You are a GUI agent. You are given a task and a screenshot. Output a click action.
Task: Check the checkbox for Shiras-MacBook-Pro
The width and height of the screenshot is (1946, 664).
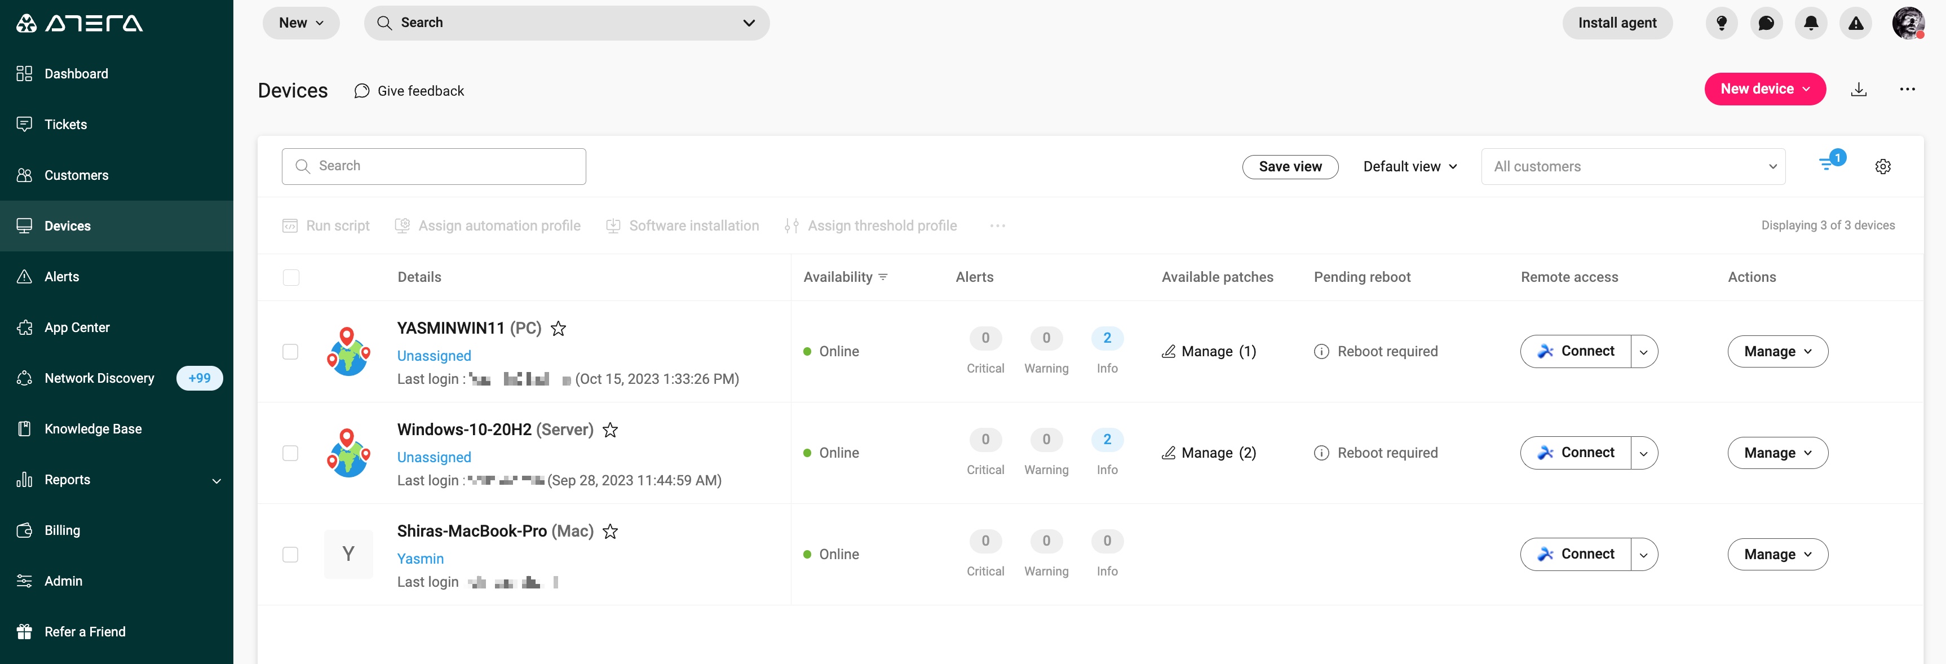point(291,554)
